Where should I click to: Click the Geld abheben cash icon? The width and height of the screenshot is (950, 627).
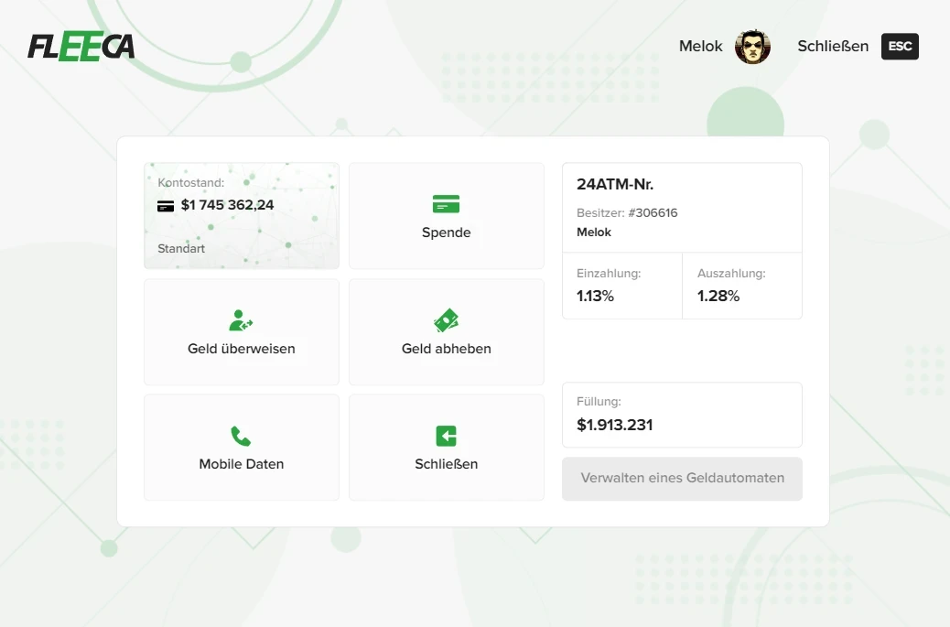(x=446, y=320)
